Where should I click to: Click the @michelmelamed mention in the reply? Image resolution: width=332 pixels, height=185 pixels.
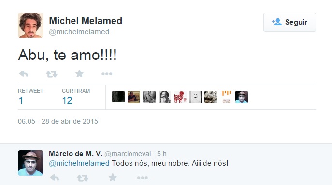coord(79,163)
